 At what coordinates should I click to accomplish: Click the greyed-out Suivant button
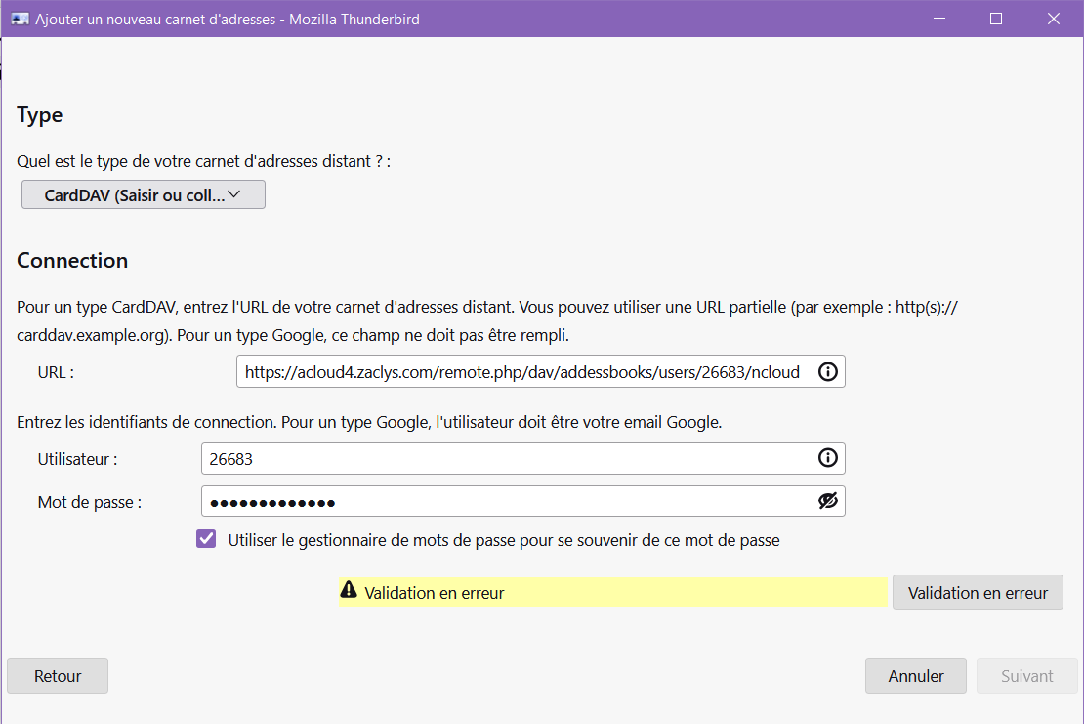(x=1026, y=676)
